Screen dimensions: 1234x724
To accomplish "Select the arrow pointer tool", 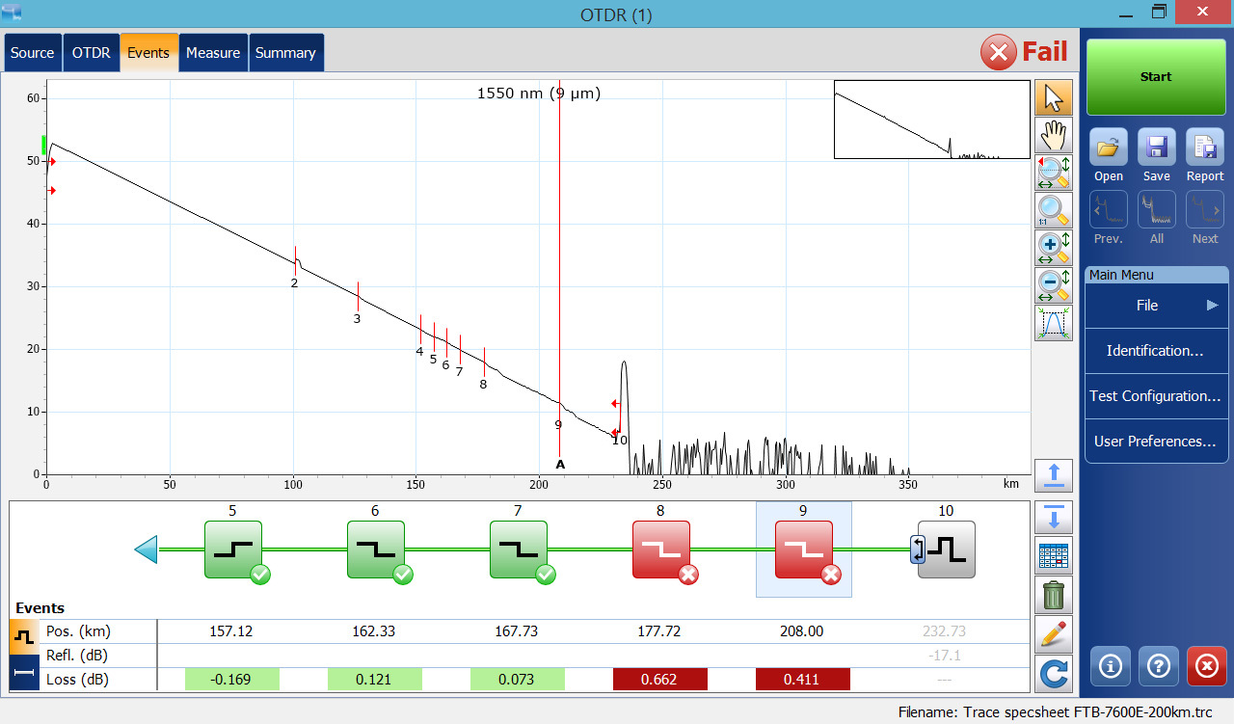I will click(x=1054, y=98).
